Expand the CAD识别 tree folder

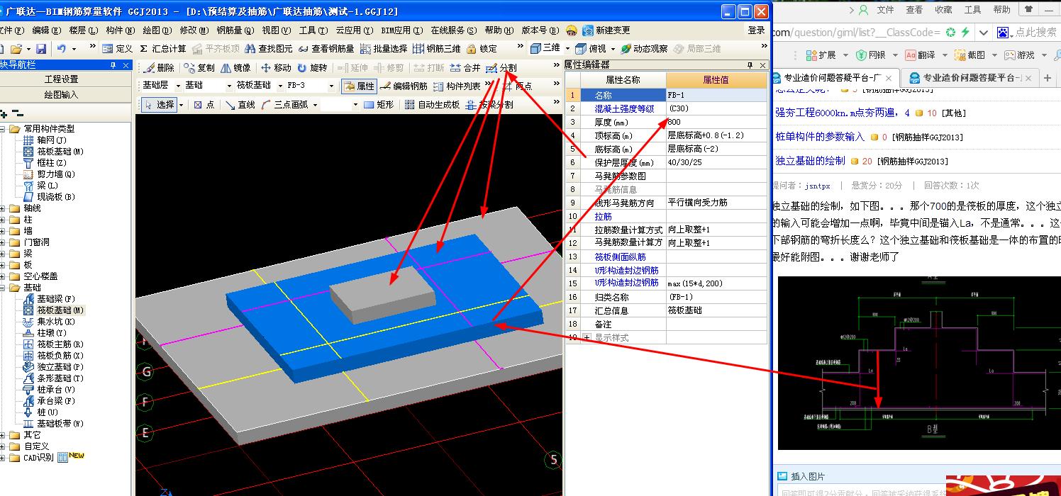(x=4, y=458)
